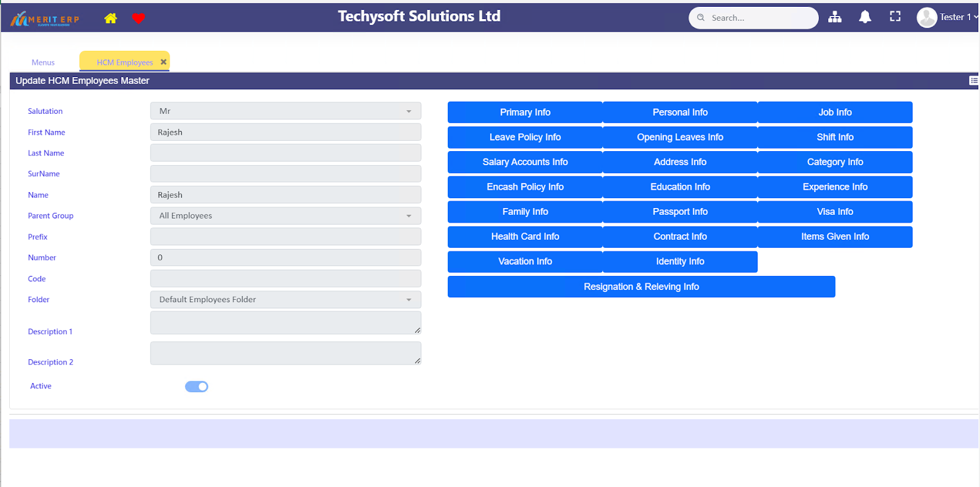
Task: Click the Prefix input field
Action: coord(285,237)
